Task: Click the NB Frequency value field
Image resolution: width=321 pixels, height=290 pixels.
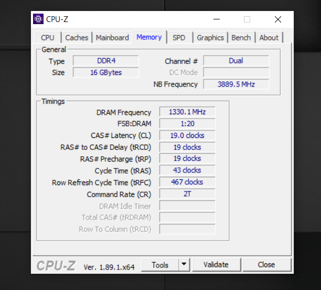Action: point(236,84)
